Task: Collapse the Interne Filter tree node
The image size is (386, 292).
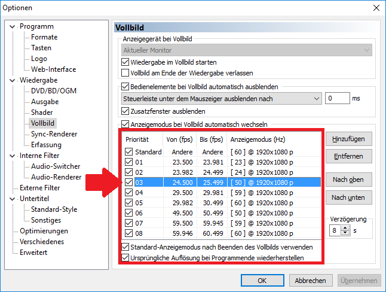Action: click(13, 156)
